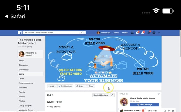Screen dimensions: 181x112
Task: Click the new message compose icon
Action: pos(165,111)
